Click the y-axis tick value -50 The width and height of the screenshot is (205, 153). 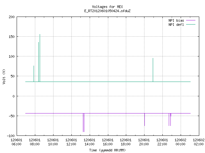(12, 116)
